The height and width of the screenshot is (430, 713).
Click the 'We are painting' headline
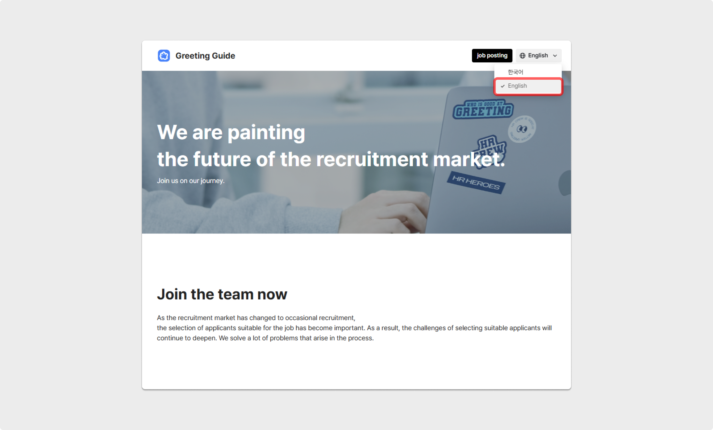tap(231, 132)
